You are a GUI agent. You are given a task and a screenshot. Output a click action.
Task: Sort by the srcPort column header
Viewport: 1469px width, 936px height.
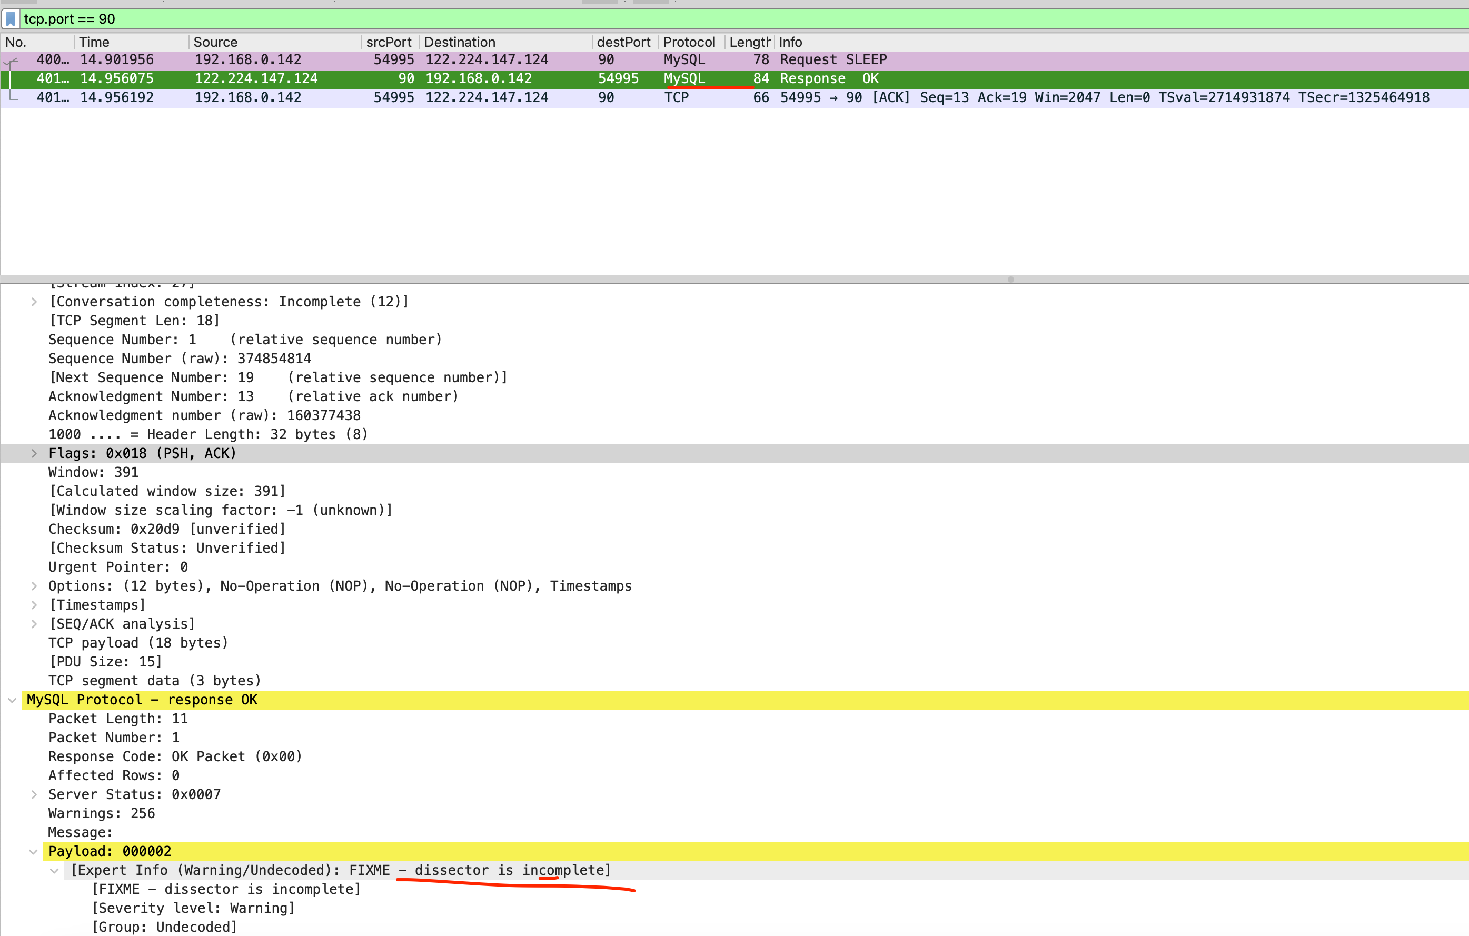point(390,42)
